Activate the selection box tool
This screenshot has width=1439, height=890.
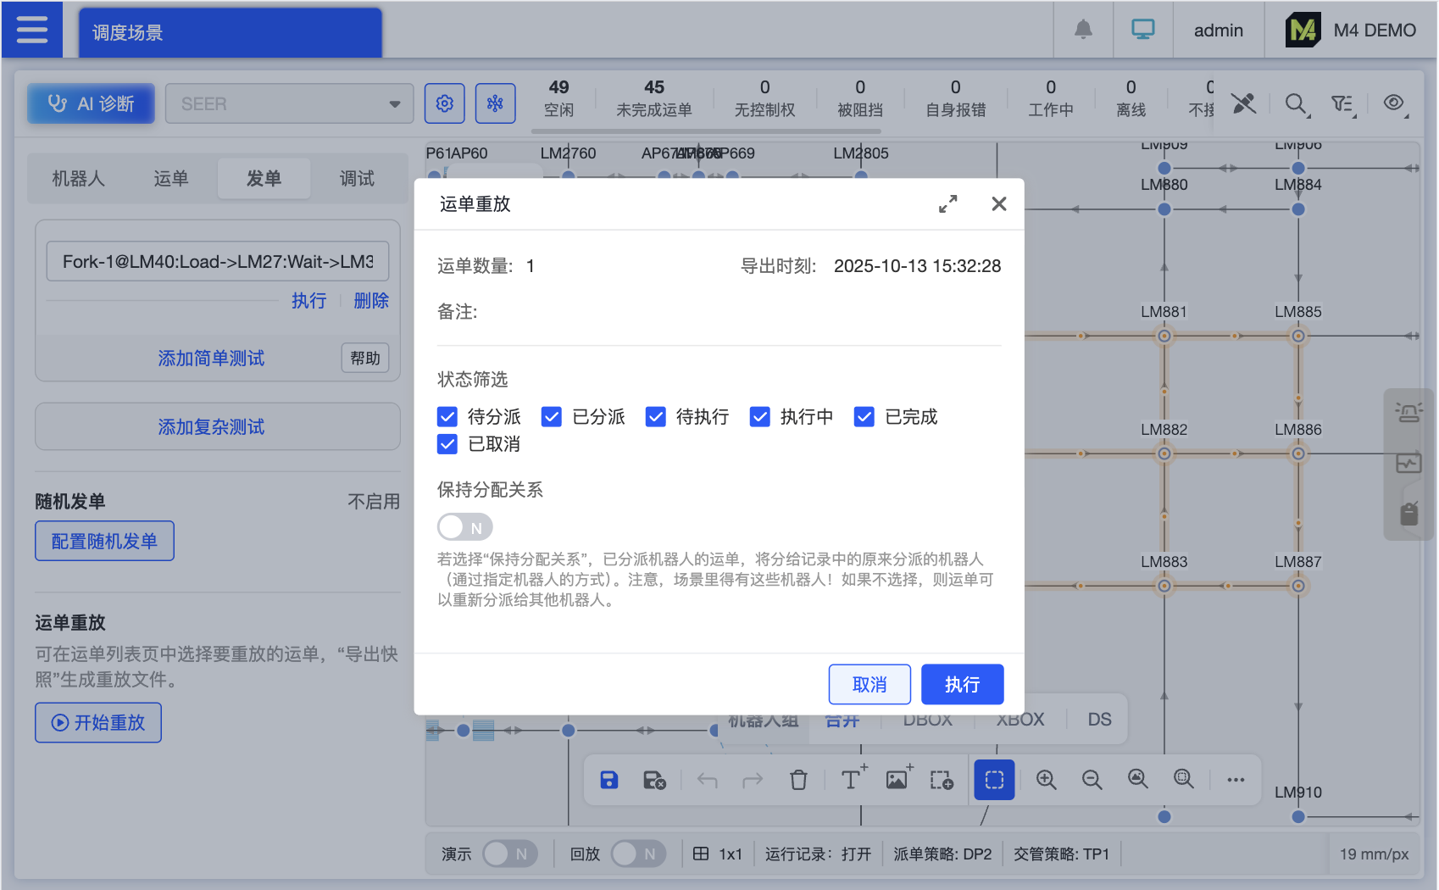994,780
